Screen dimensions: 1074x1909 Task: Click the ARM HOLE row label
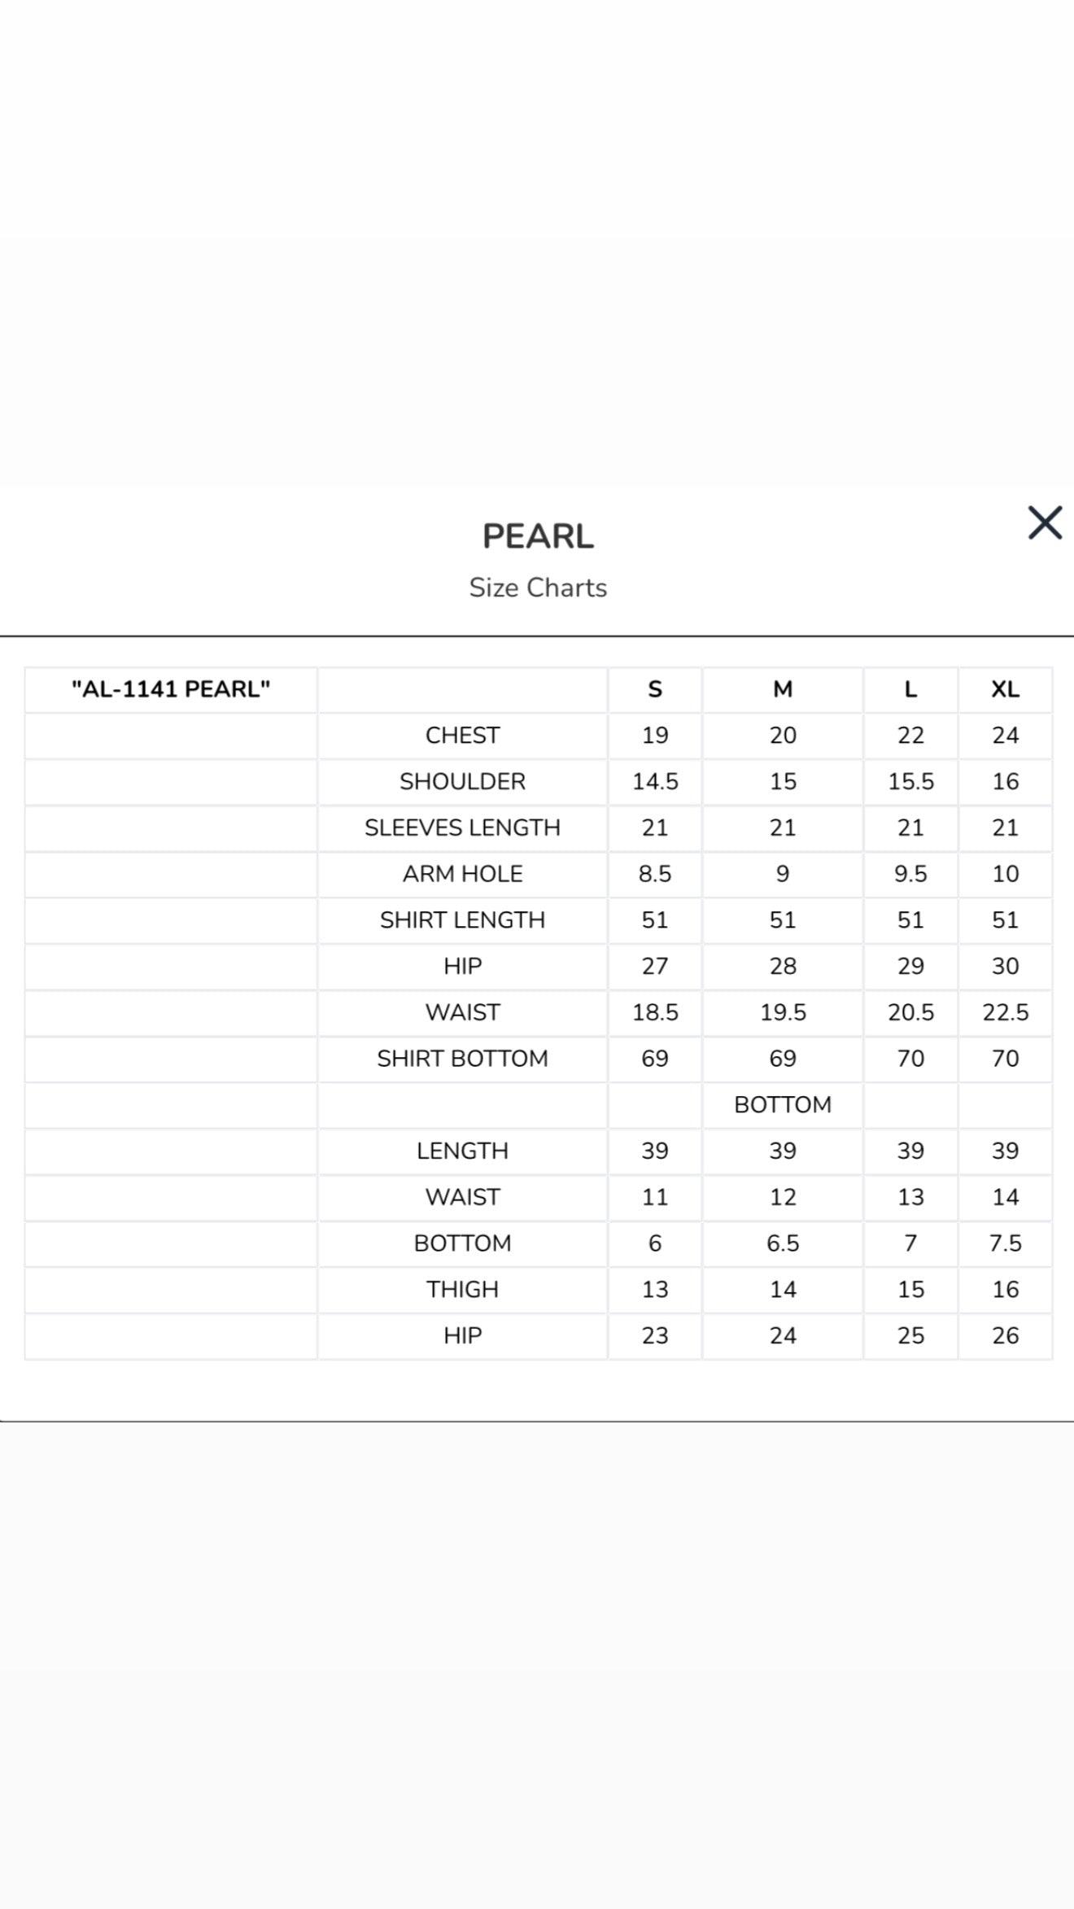point(462,874)
